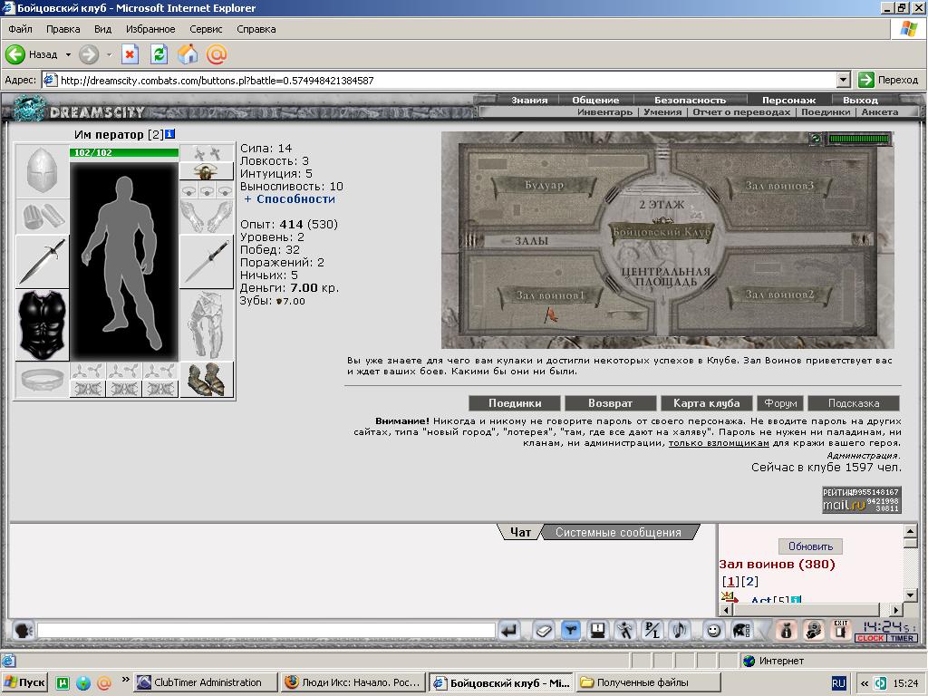Open the Справка menu
The height and width of the screenshot is (696, 928).
pyautogui.click(x=256, y=29)
